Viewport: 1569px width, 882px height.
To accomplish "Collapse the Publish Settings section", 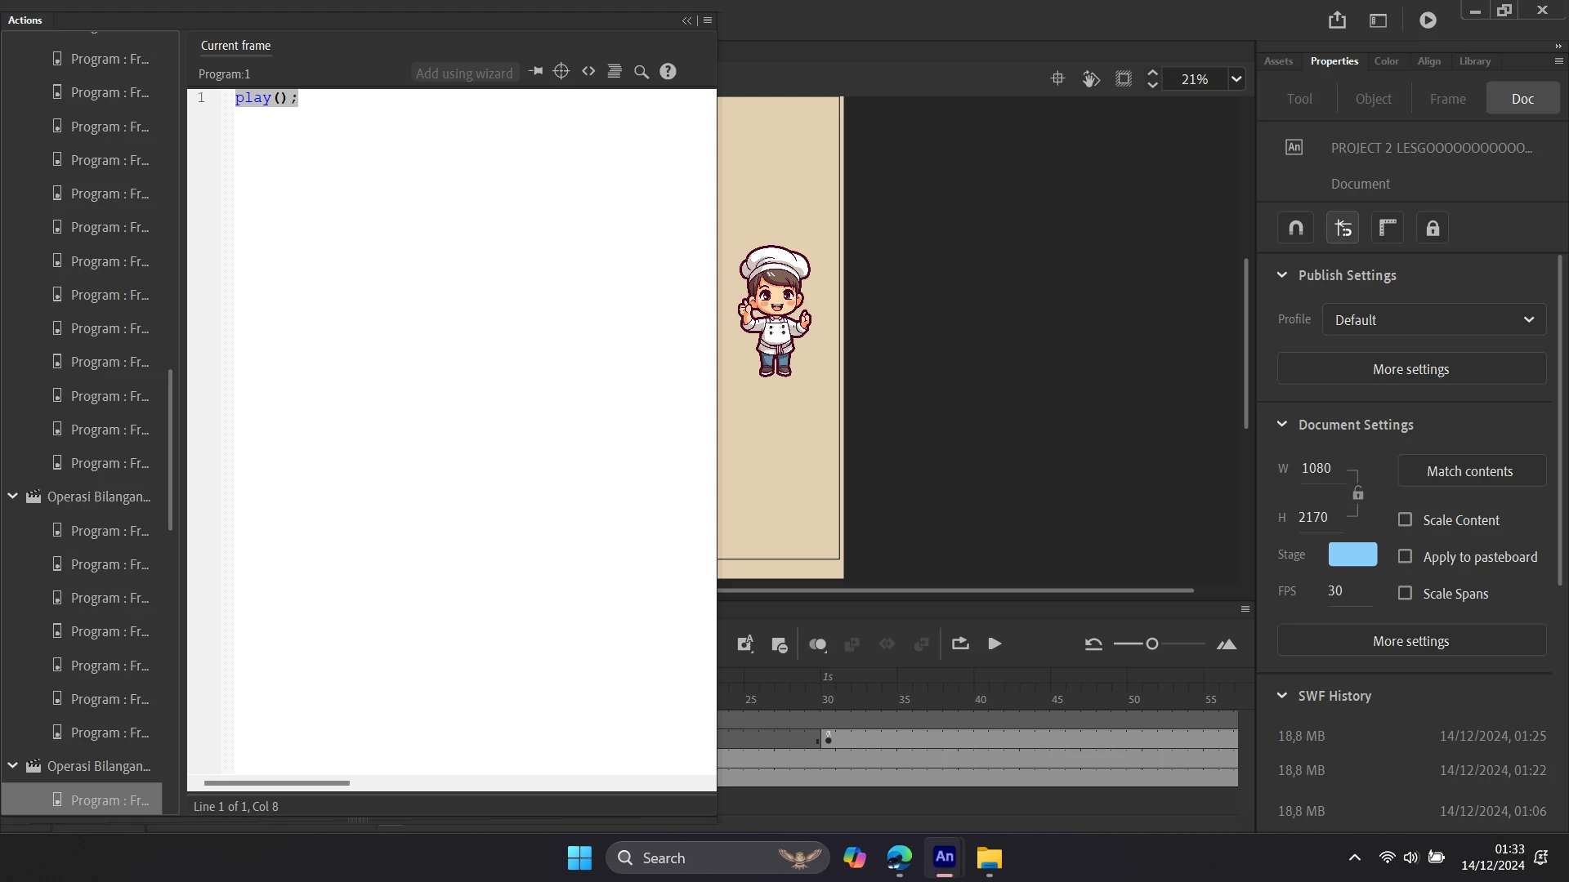I will (1282, 275).
